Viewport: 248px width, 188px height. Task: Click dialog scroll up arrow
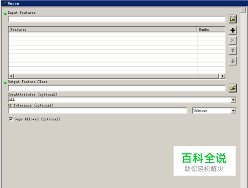[243, 10]
